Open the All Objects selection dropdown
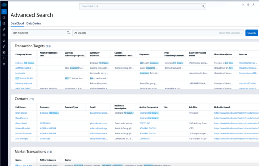The image size is (259, 166). coord(158,33)
